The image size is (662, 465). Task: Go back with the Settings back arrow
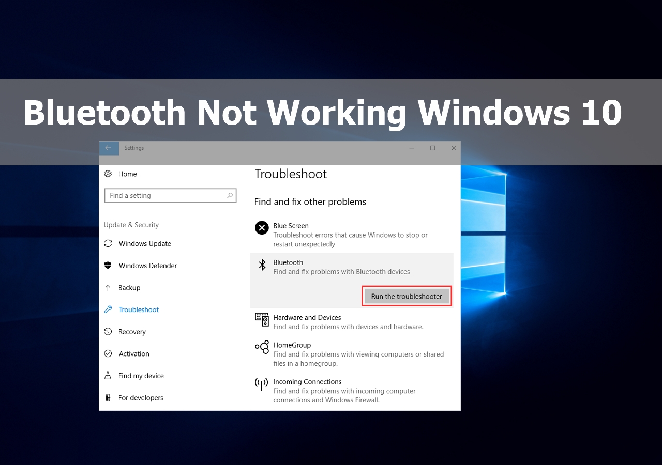(x=108, y=148)
